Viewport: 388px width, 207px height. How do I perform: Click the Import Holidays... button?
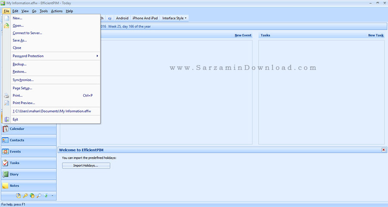pyautogui.click(x=86, y=166)
